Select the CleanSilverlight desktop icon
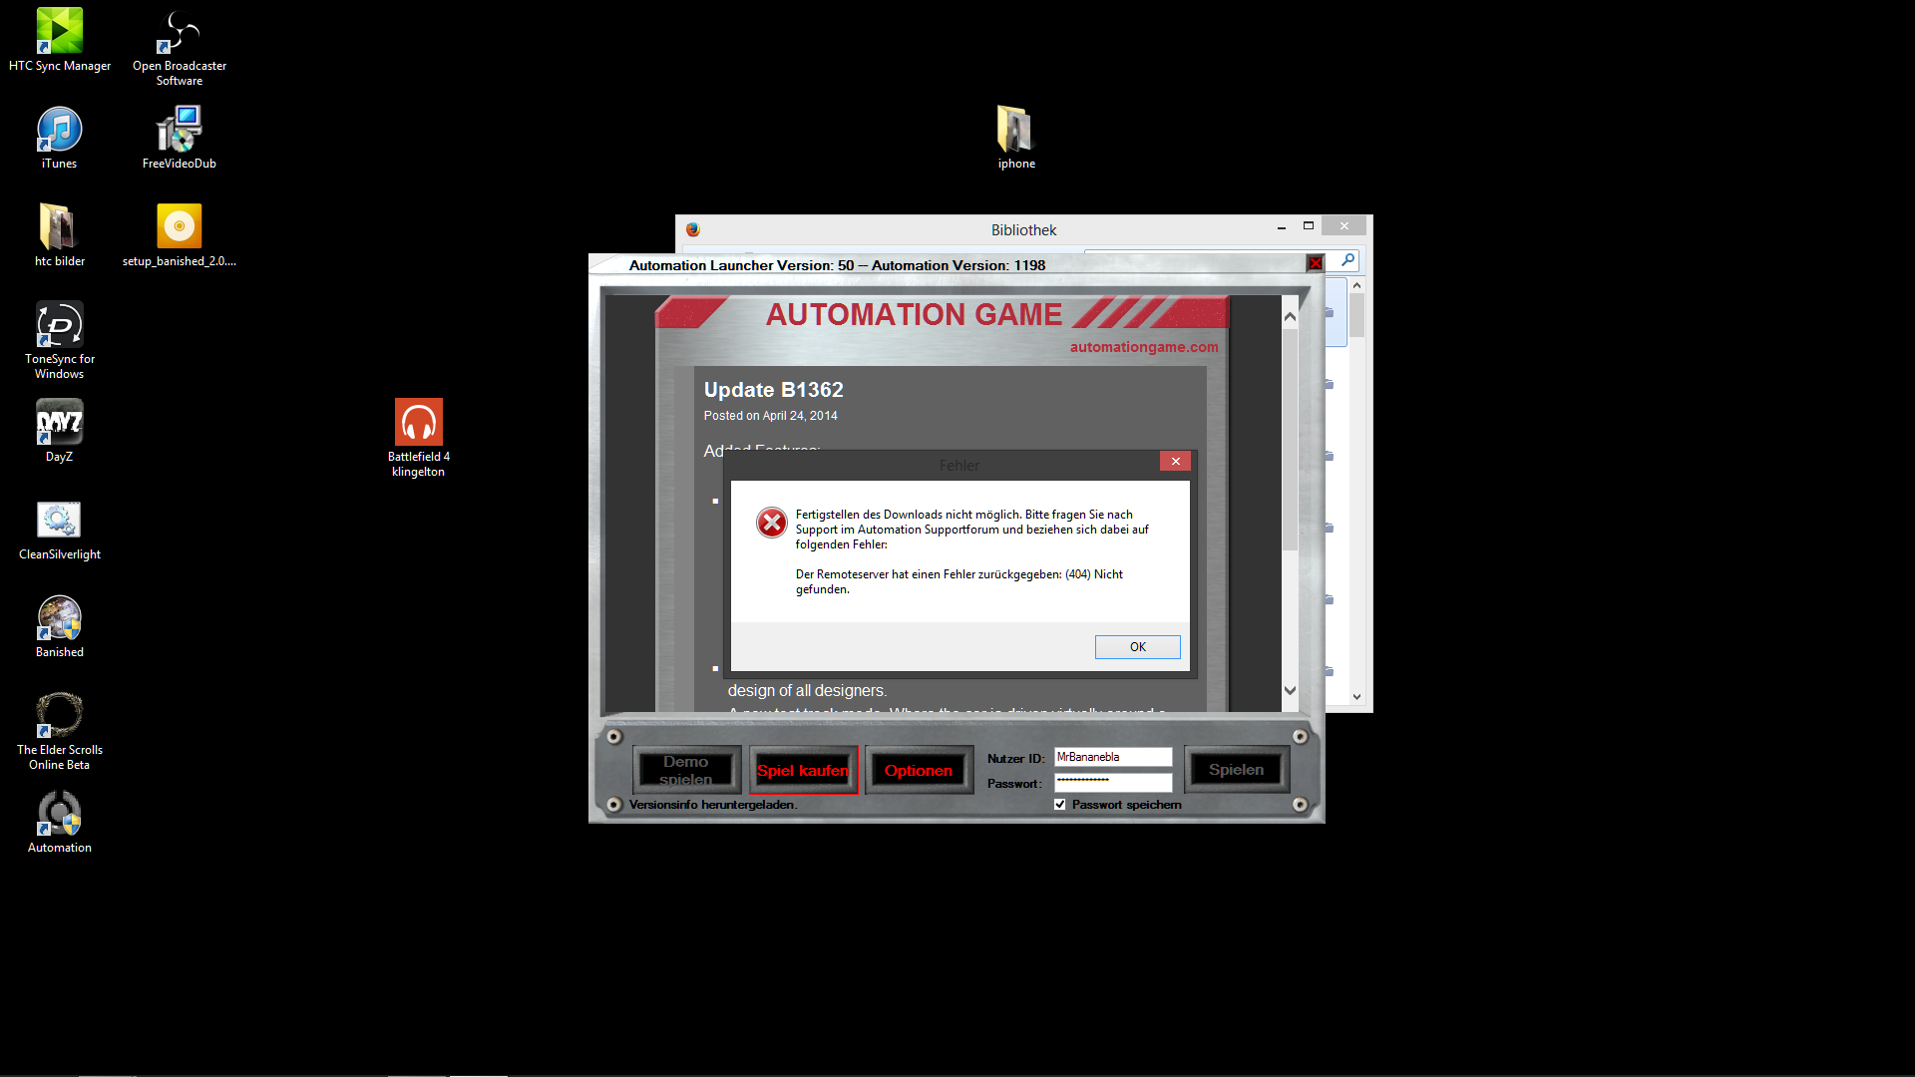 pos(60,529)
